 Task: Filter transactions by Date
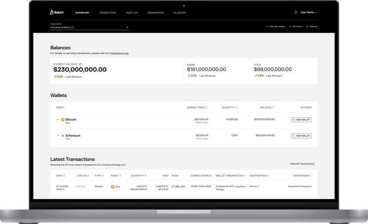coord(64,176)
